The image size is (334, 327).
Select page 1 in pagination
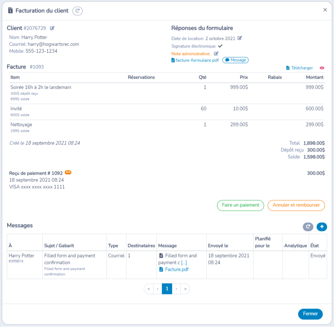click(167, 289)
